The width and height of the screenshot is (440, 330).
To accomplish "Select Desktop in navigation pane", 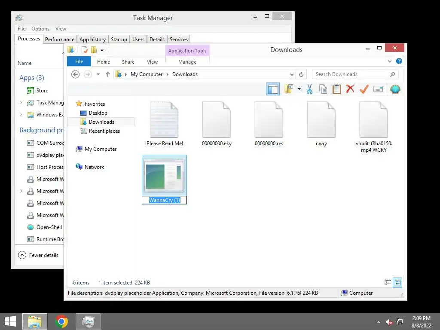I will (98, 113).
